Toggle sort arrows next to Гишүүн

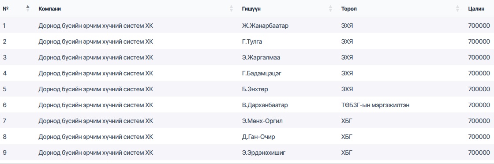point(330,8)
